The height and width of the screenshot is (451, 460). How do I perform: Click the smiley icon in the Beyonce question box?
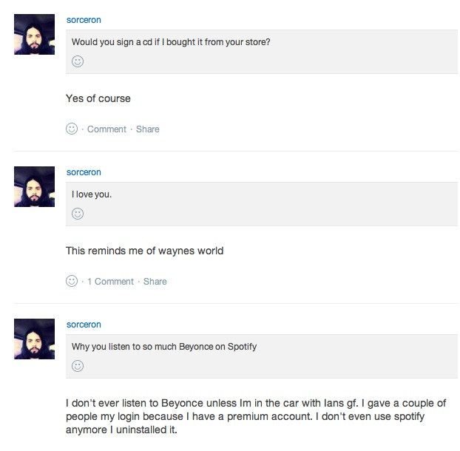point(78,366)
